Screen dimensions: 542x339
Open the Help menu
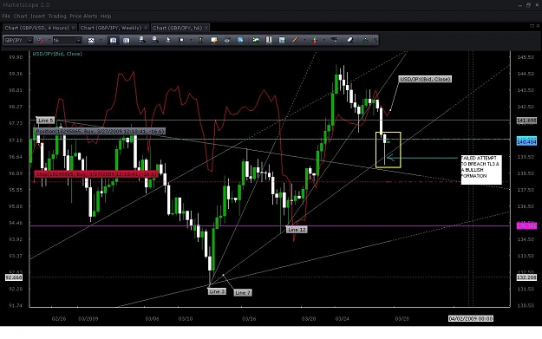(x=106, y=16)
